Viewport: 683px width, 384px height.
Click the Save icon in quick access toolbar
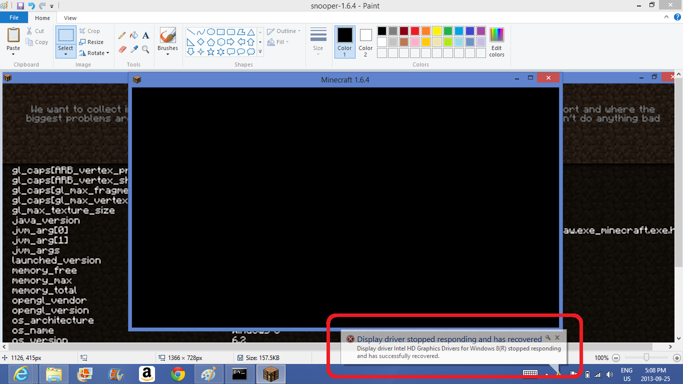(20, 5)
